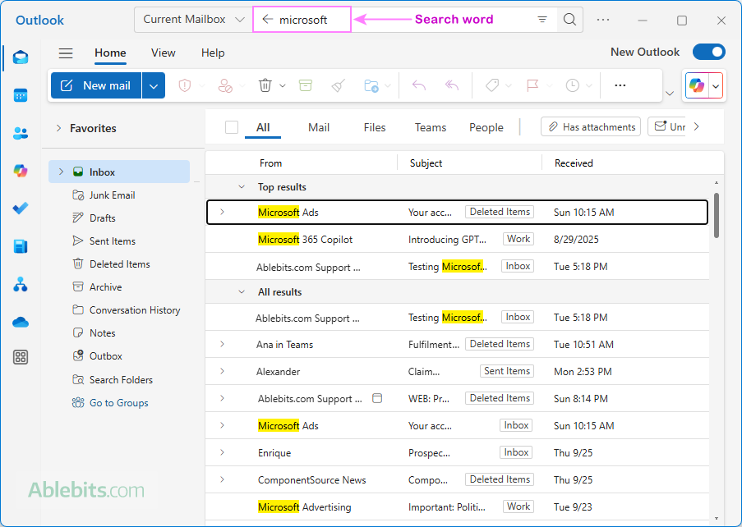
Task: Expand the New mail dropdown arrow
Action: click(154, 85)
